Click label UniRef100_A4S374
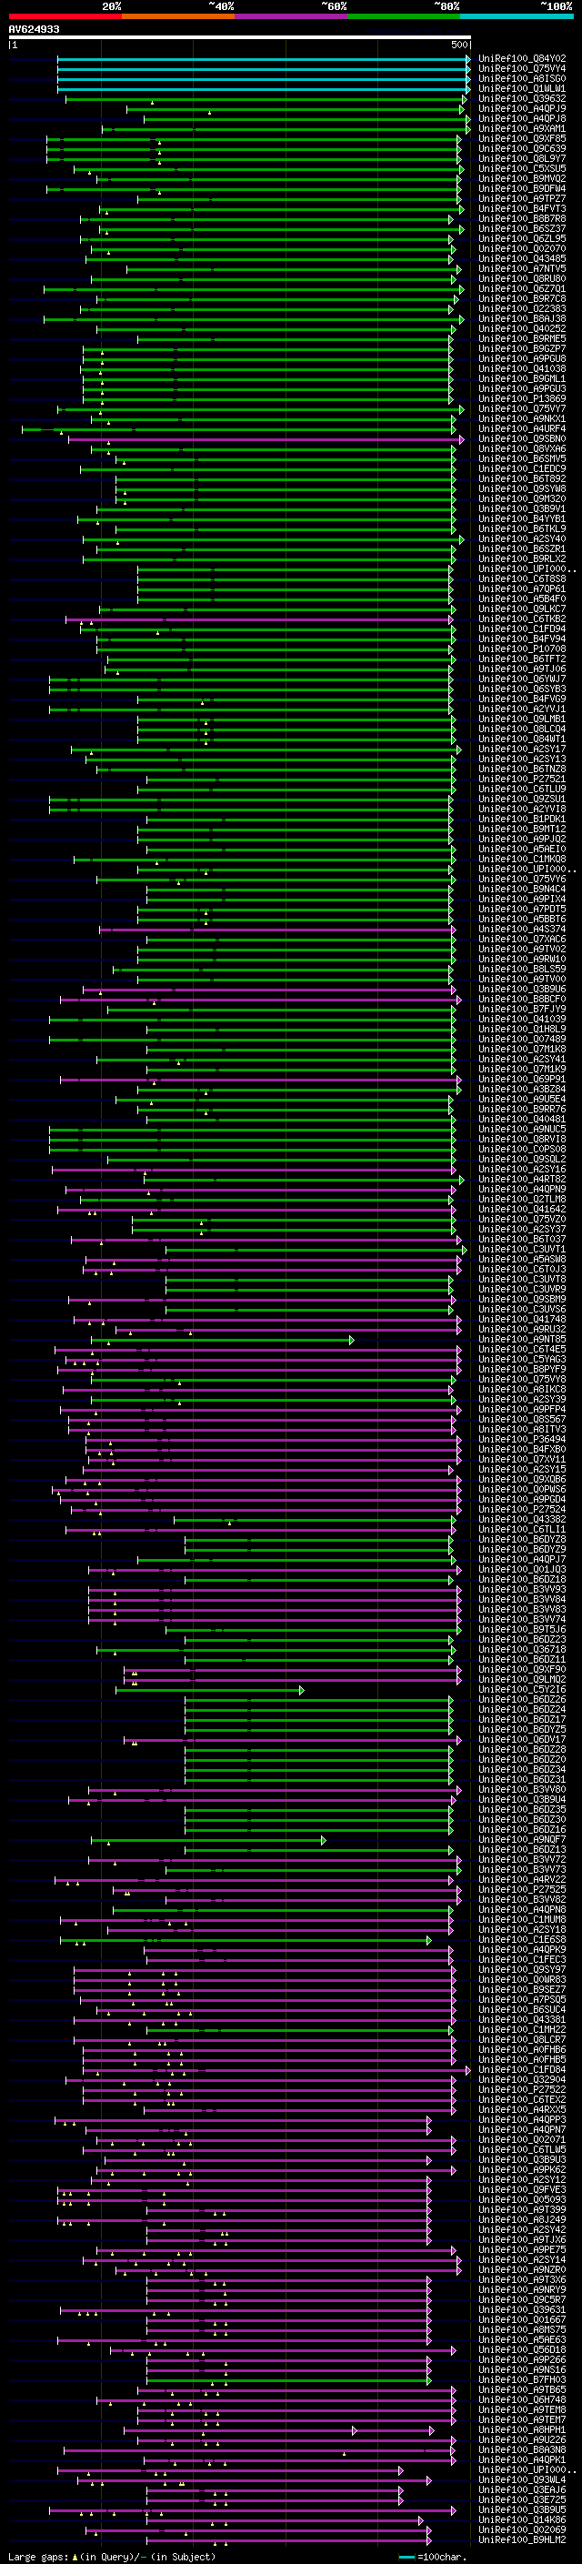The image size is (582, 2564). tap(522, 929)
